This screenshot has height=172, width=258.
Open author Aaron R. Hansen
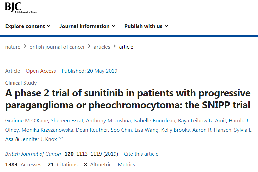212,130
